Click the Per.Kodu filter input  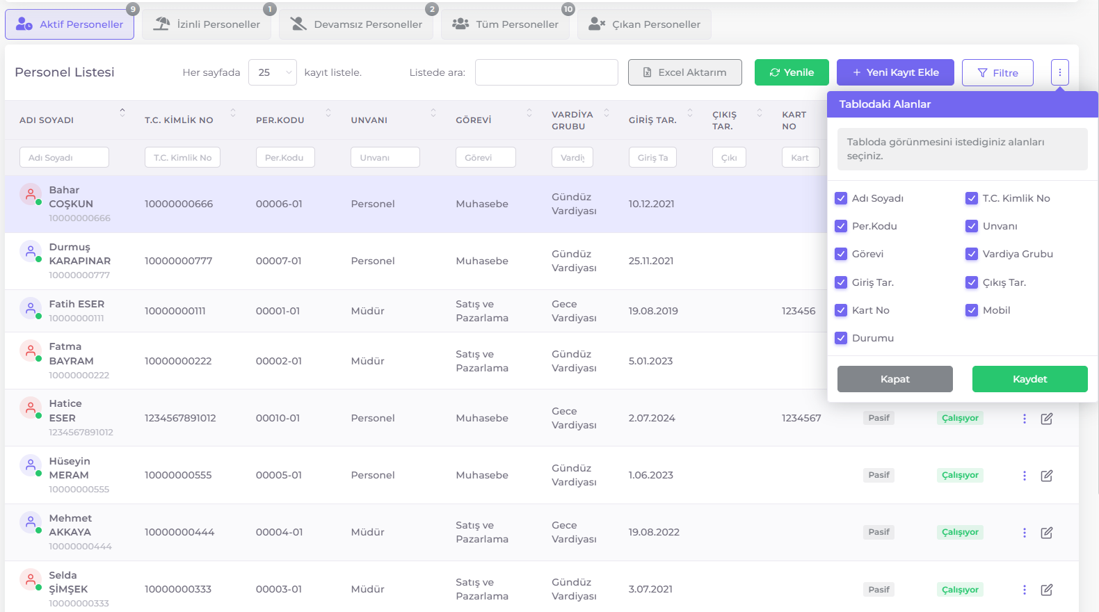[x=285, y=157]
